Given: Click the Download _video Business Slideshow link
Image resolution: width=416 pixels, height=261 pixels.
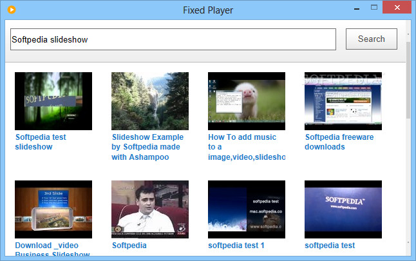Looking at the screenshot, I should pyautogui.click(x=52, y=249).
